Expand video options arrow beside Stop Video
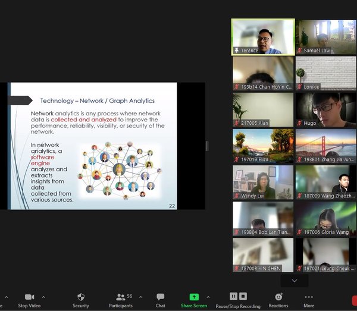Screen dimensions: 357x311 click(43, 296)
